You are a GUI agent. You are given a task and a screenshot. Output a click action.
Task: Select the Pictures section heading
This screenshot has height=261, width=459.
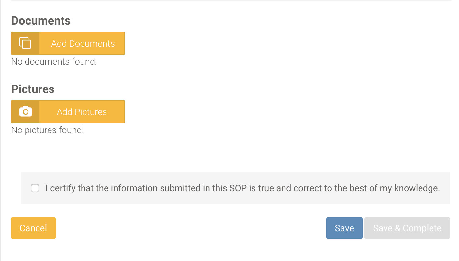point(33,89)
